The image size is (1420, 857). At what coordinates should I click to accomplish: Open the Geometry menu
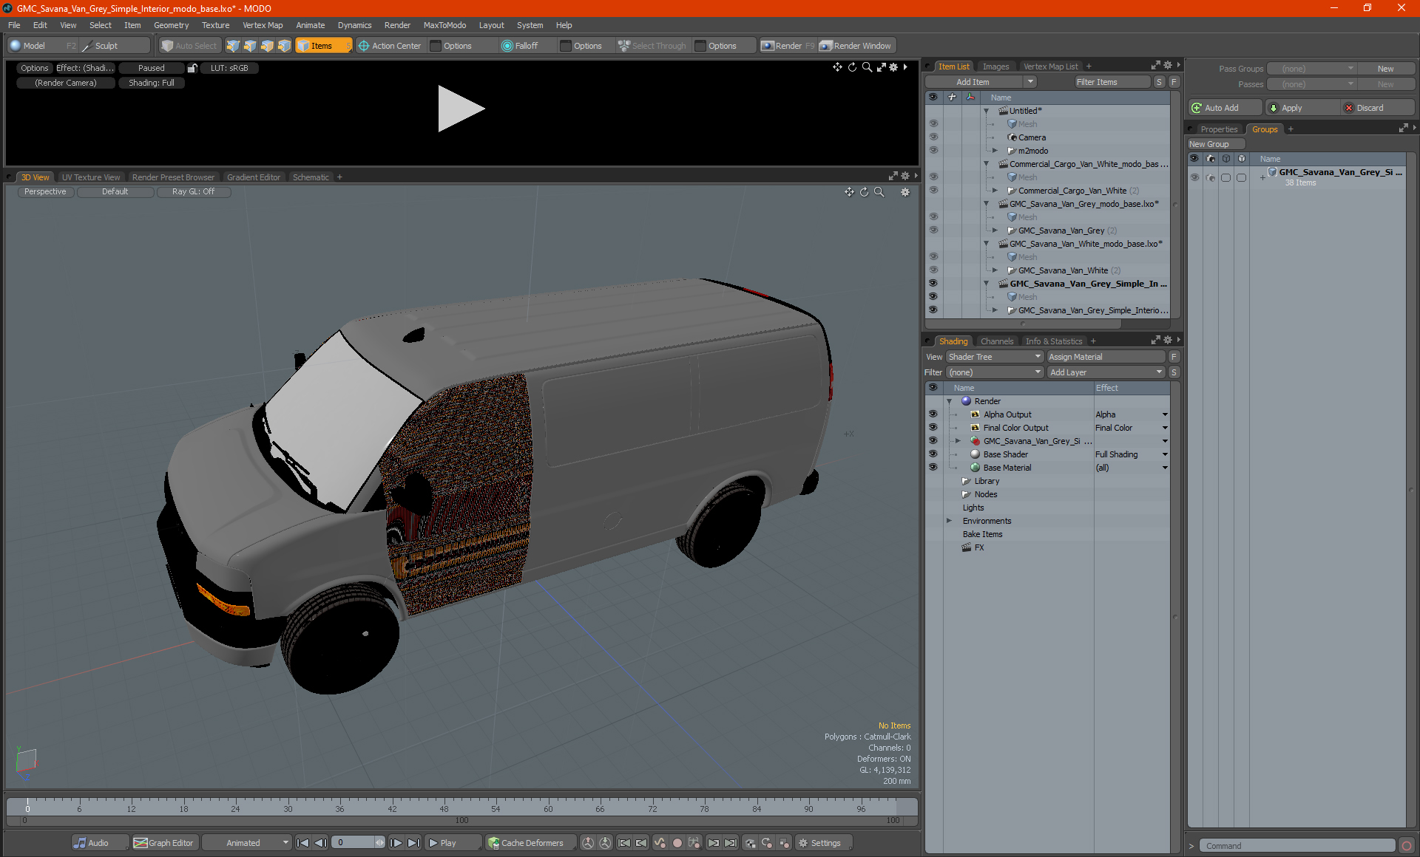(171, 25)
